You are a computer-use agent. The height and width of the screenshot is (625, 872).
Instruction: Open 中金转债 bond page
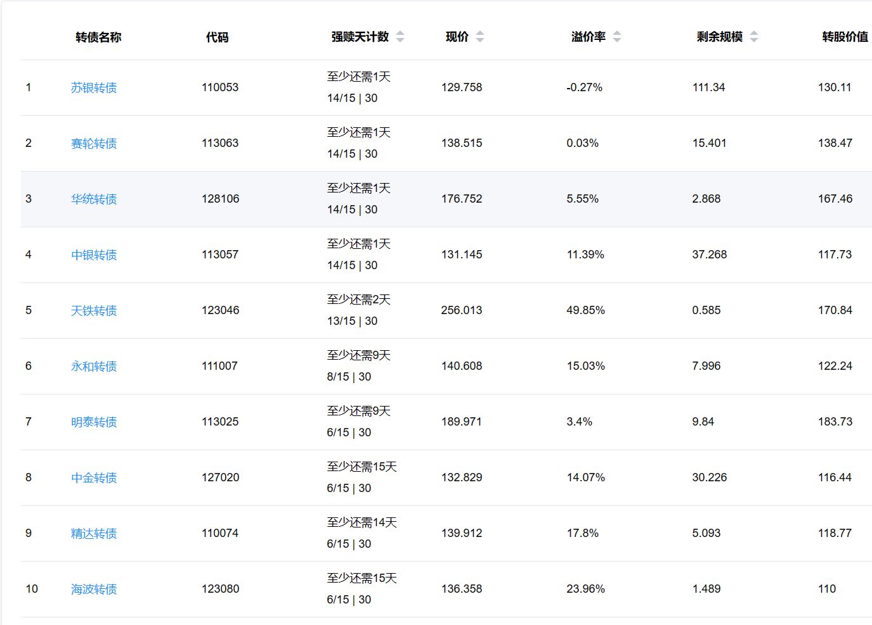coord(94,477)
